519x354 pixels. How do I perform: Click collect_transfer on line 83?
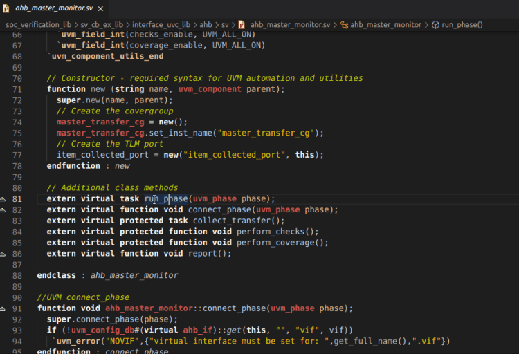(232, 221)
